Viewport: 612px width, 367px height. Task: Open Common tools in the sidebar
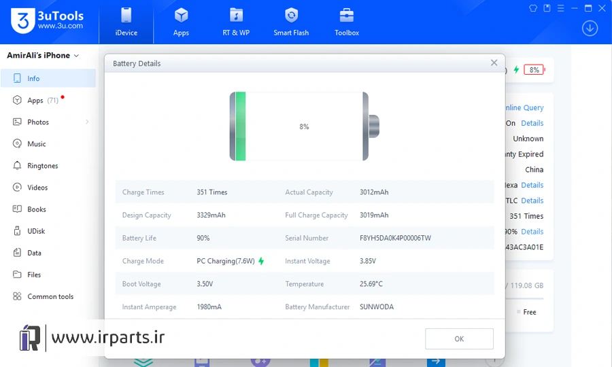pyautogui.click(x=48, y=296)
